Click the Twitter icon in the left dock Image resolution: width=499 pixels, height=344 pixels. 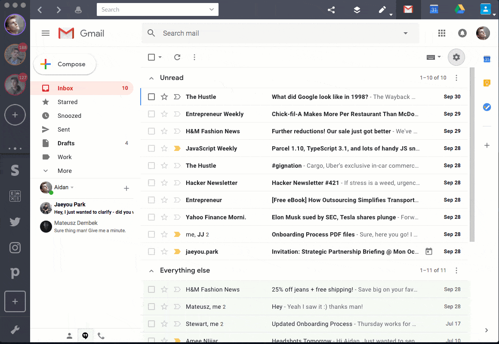[x=15, y=222]
